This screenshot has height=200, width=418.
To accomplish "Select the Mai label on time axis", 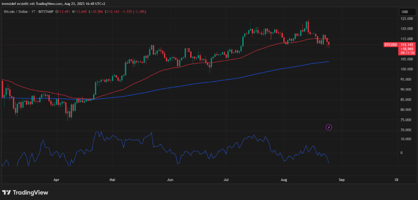I will (113, 179).
